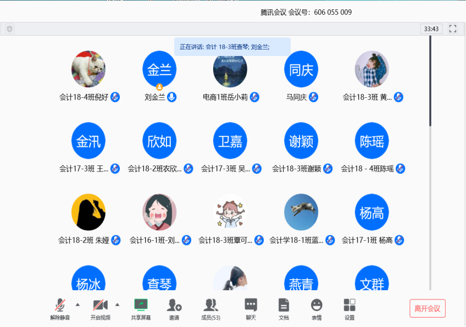This screenshot has width=466, height=327.
Task: Click the 33:43 meeting timer
Action: click(431, 29)
